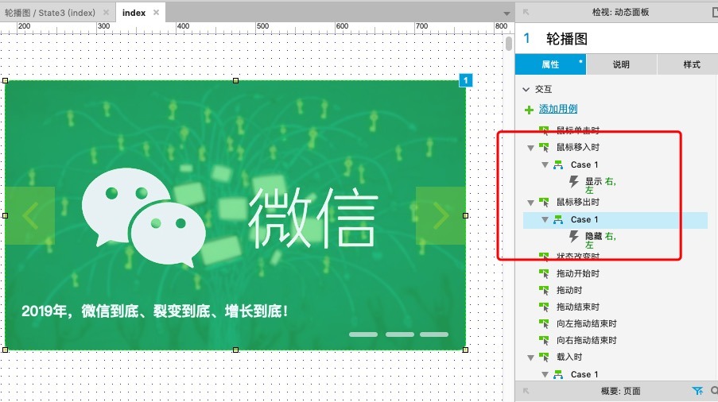Click the green plus add-case icon

click(x=529, y=110)
